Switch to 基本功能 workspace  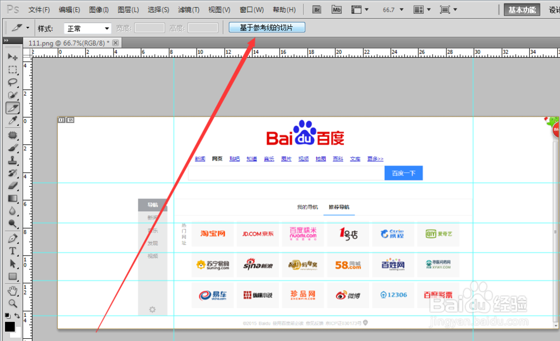click(x=522, y=10)
